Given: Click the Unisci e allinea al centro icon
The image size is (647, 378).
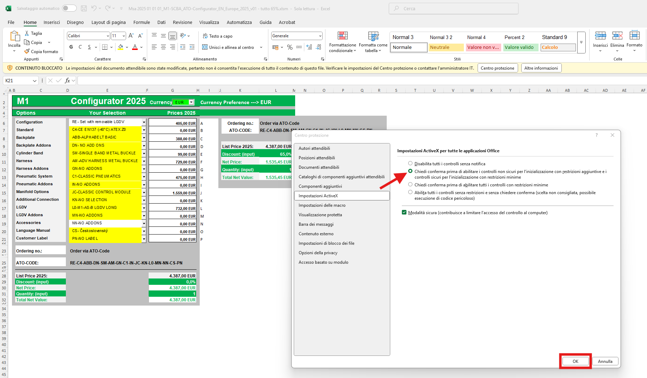Looking at the screenshot, I should [x=205, y=47].
